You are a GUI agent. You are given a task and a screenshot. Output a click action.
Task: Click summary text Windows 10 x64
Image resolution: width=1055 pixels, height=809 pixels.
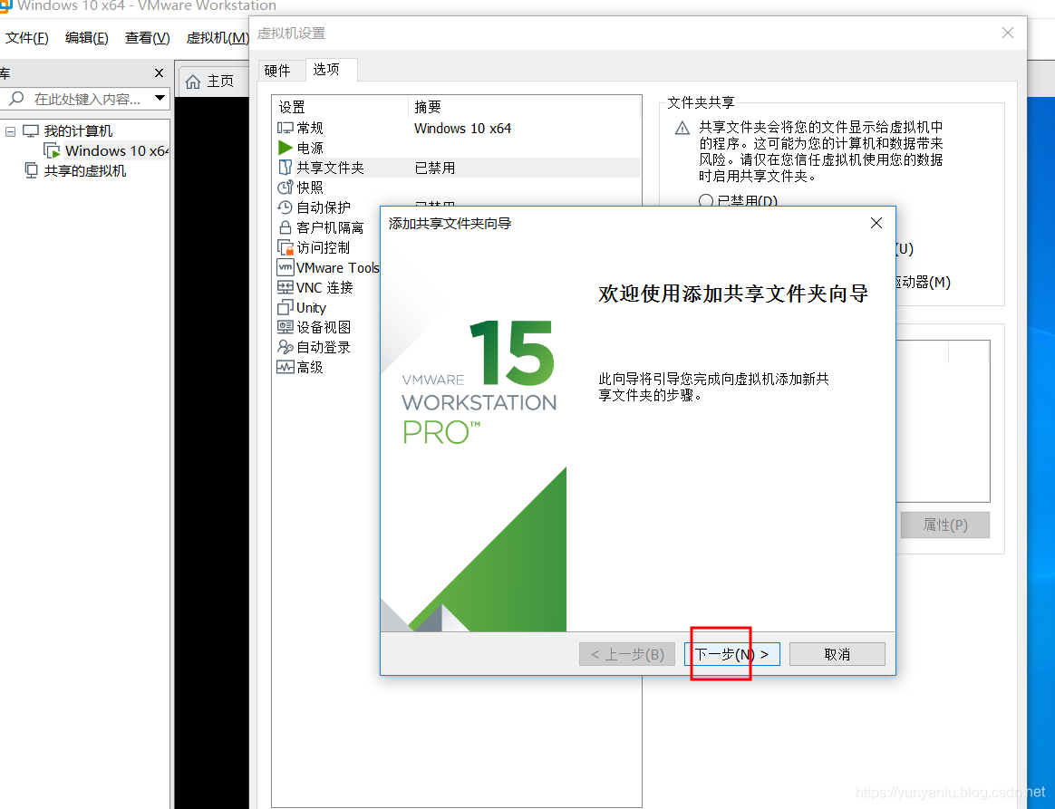[462, 128]
